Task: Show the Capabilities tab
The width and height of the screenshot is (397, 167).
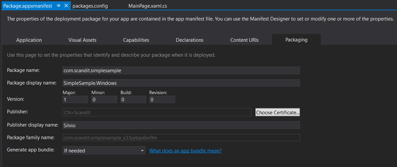Action: pos(136,40)
